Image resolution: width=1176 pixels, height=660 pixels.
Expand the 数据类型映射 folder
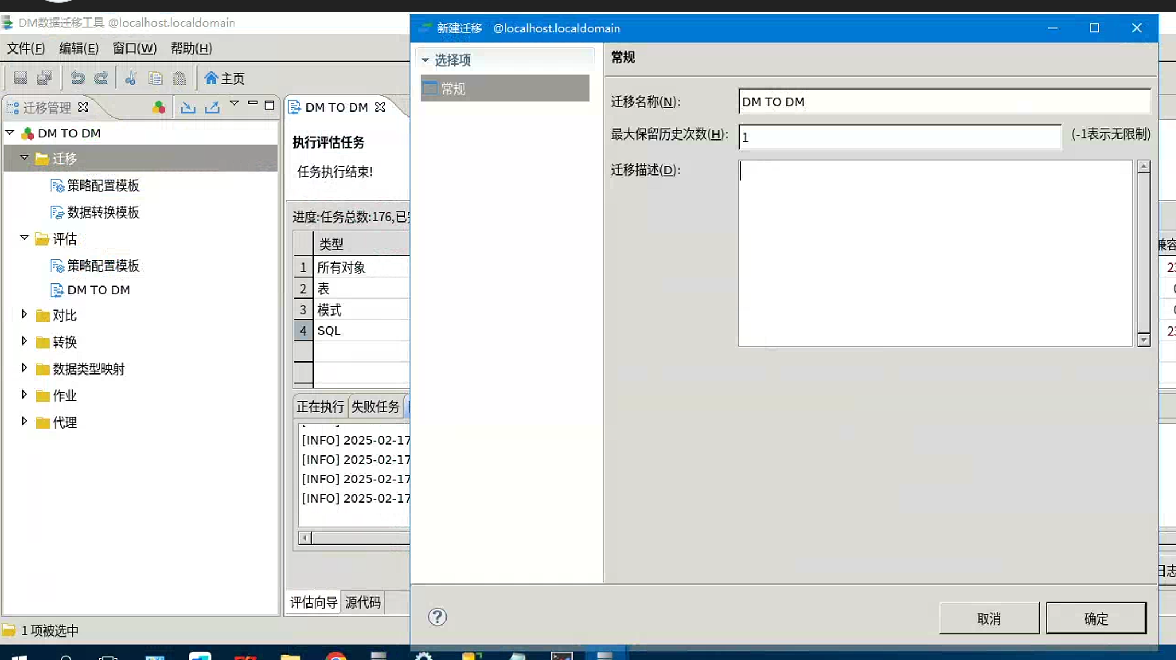(x=24, y=368)
